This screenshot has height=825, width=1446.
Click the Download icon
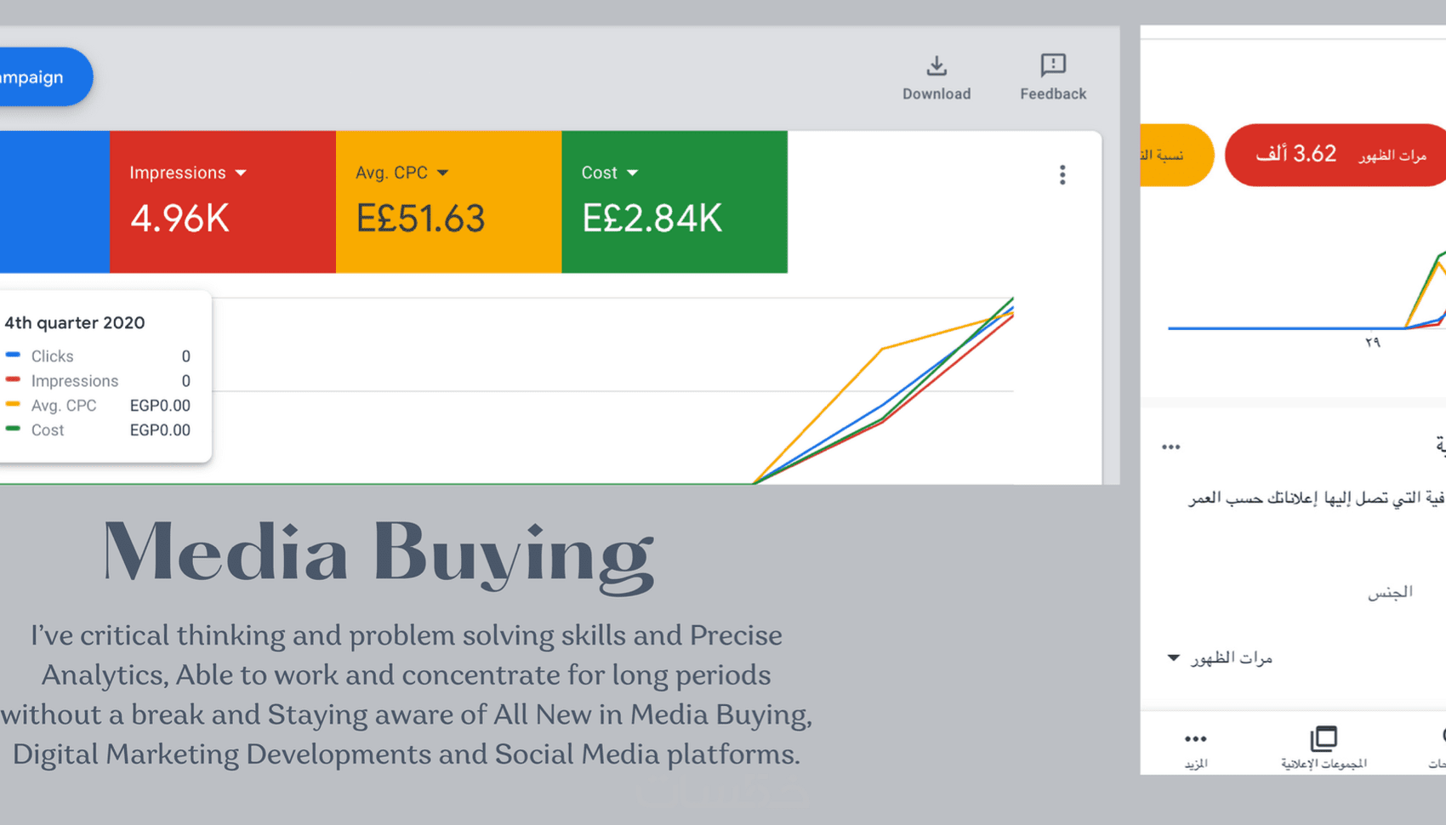pos(936,66)
